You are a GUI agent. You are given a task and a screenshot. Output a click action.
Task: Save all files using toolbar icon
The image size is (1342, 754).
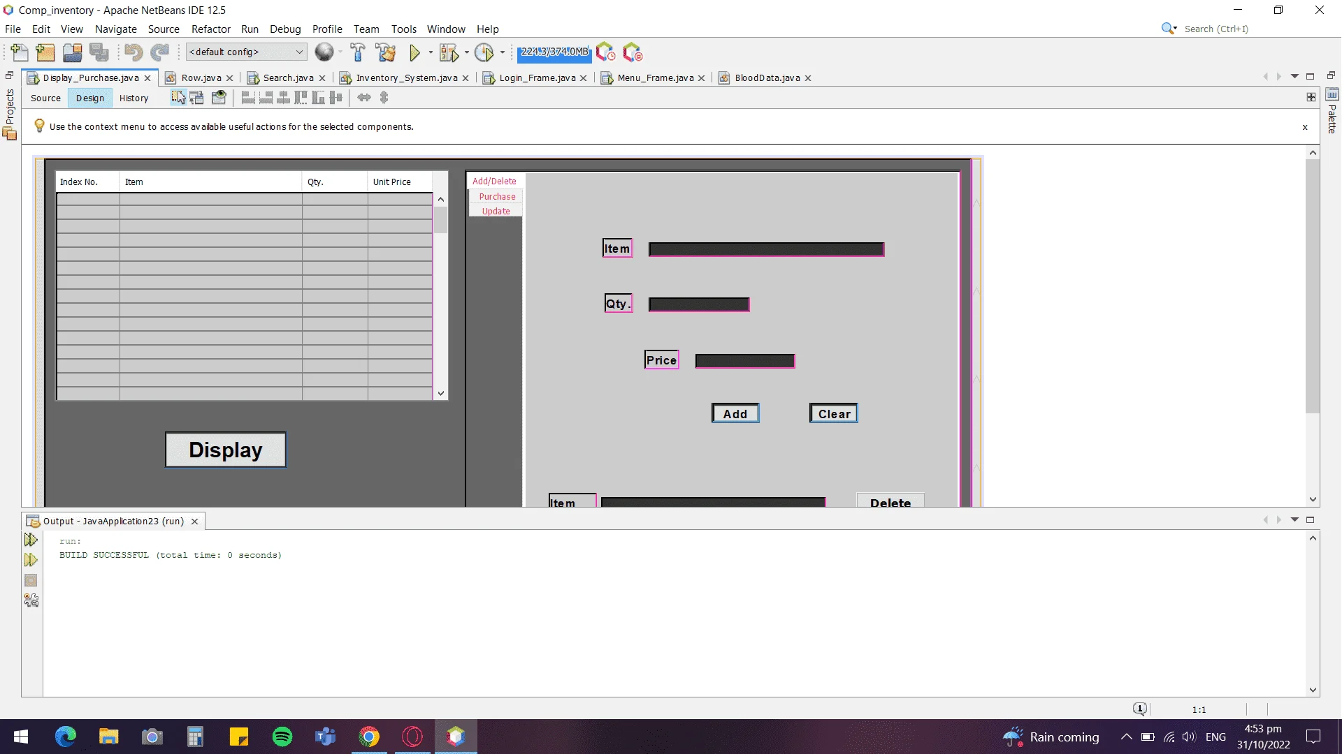(99, 52)
